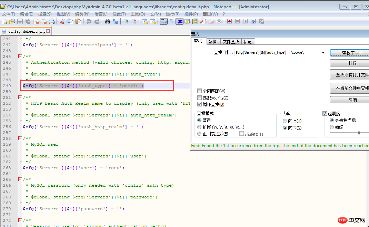Collapse the comment block at line 265
This screenshot has width=369, height=227.
(x=20, y=179)
